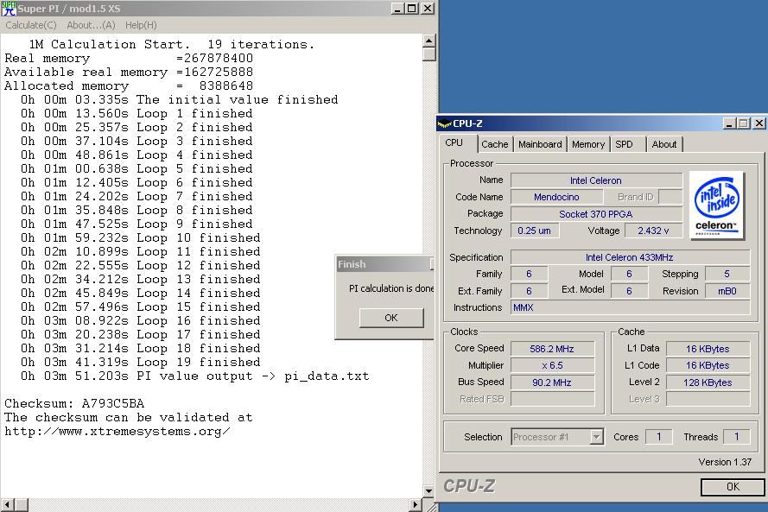Click the Version 1.37 text in CPU-Z

[x=725, y=462]
